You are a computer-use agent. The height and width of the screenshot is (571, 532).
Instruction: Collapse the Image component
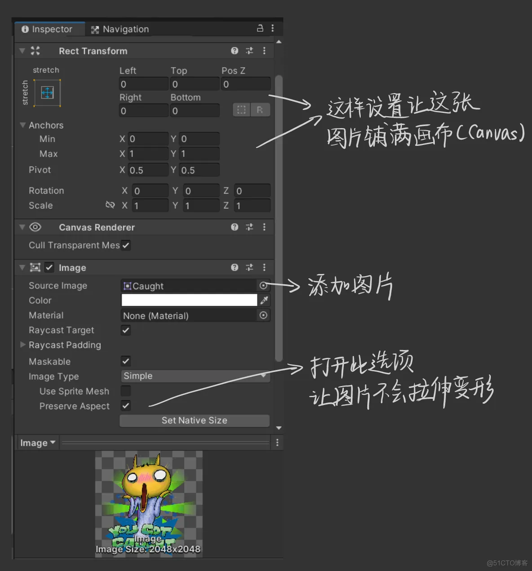pos(22,268)
